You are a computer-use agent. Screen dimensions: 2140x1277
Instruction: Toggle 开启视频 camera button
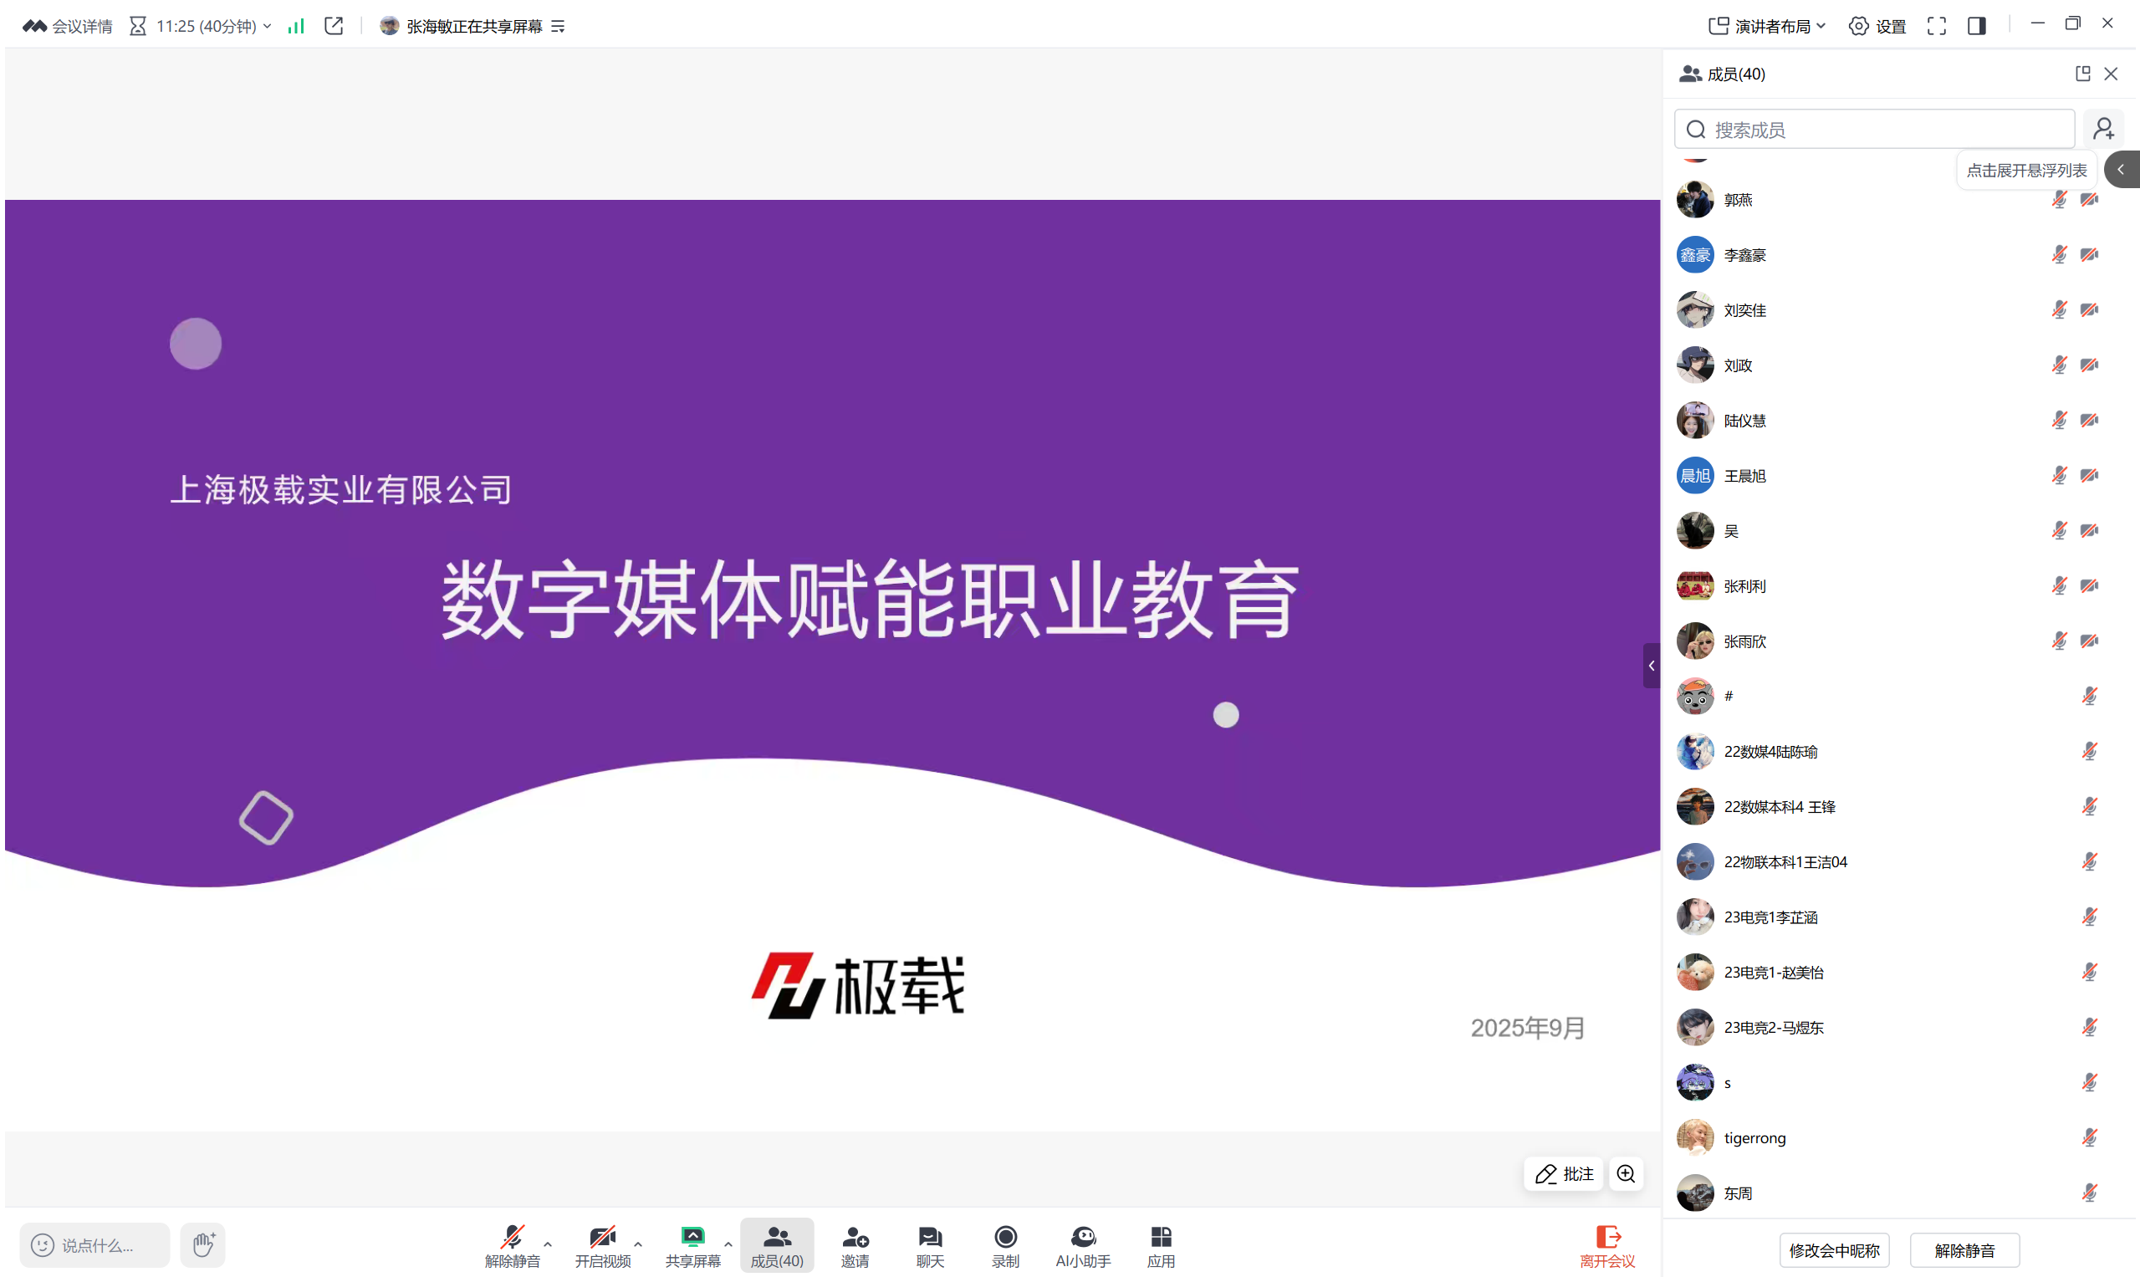point(602,1245)
